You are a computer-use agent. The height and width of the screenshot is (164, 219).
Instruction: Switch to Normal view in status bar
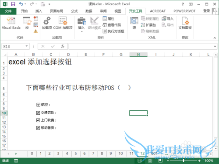tap(139, 161)
